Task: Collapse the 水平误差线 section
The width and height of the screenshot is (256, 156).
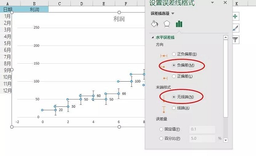Action: coord(153,37)
